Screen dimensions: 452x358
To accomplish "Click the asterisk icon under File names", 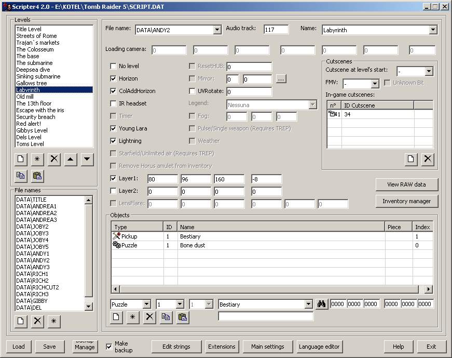I will [x=54, y=321].
